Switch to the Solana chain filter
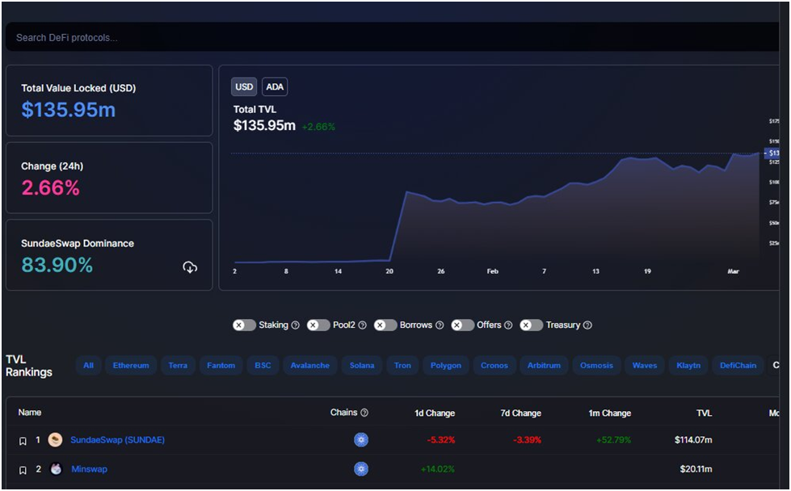 (361, 366)
